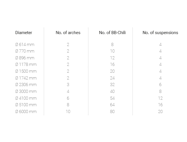Click suspensions value 20
This screenshot has width=187, height=142.
tap(160, 112)
